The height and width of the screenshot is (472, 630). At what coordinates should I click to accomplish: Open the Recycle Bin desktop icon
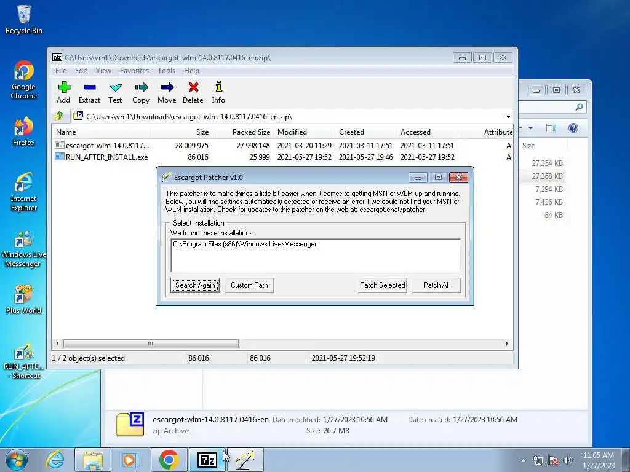pyautogui.click(x=24, y=20)
